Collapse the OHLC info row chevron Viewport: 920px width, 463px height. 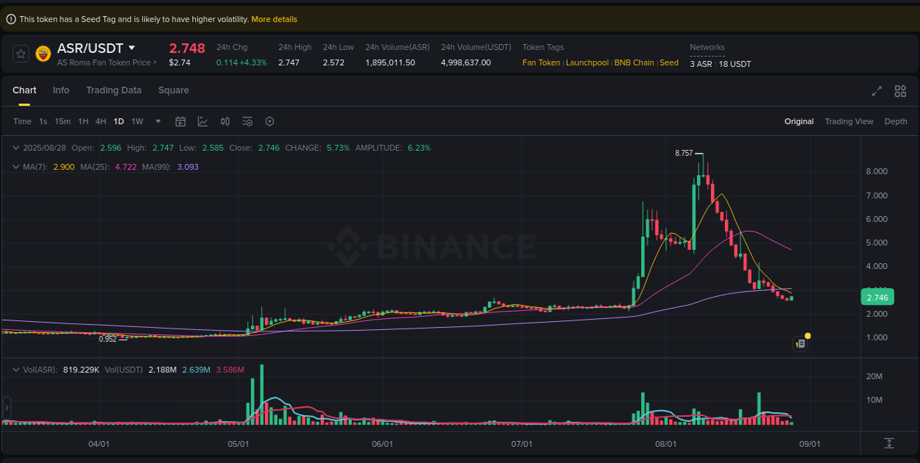[15, 148]
